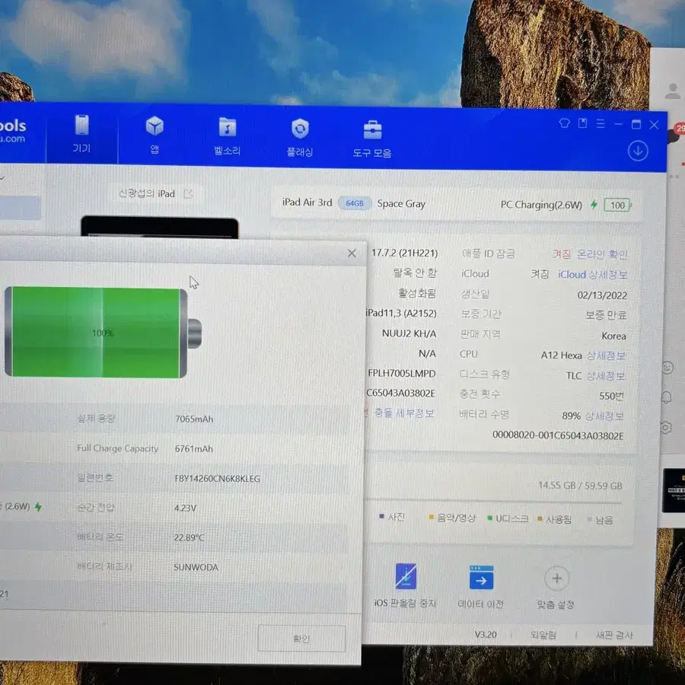The height and width of the screenshot is (685, 685).
Task: Click the 사진 photos storage legend
Action: click(392, 517)
